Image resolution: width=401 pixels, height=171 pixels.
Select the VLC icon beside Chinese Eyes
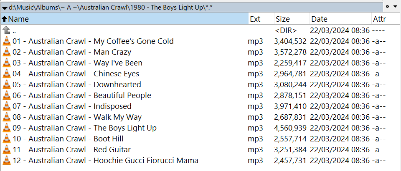tap(7, 74)
